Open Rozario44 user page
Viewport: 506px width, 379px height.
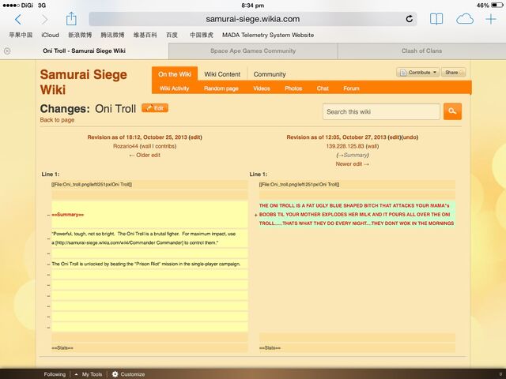click(x=125, y=146)
